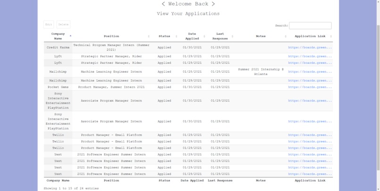Click the Last Response header sort arrows

click(x=232, y=36)
